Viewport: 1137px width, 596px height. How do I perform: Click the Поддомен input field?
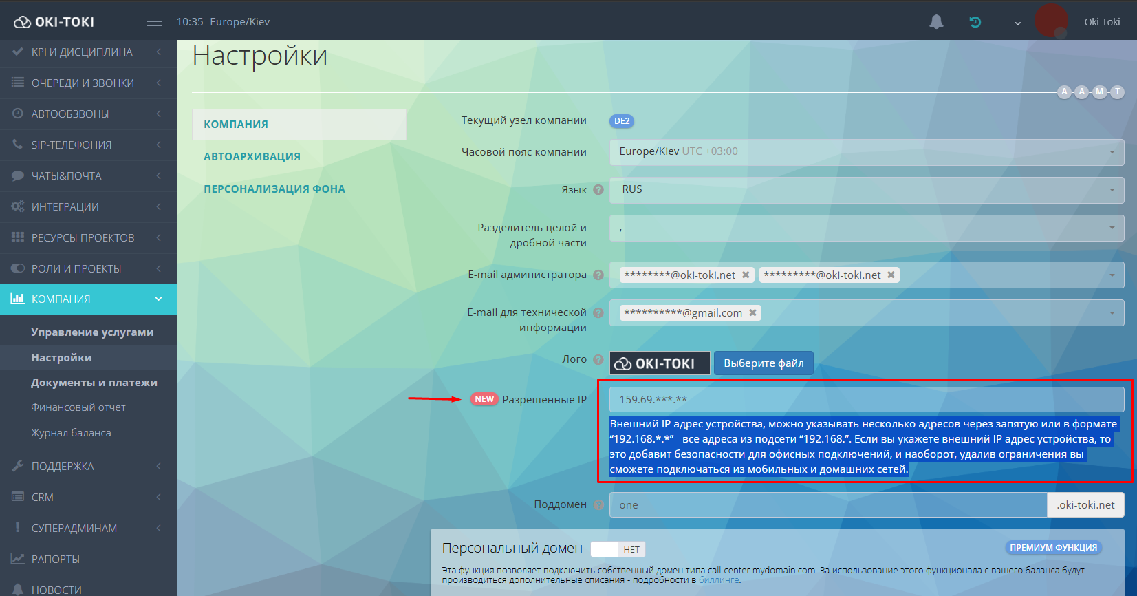828,505
